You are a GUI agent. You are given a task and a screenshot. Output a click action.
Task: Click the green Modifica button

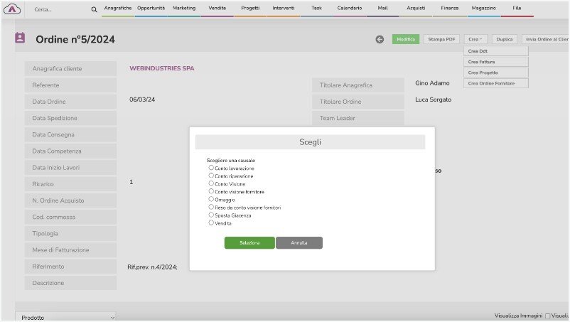(x=406, y=40)
